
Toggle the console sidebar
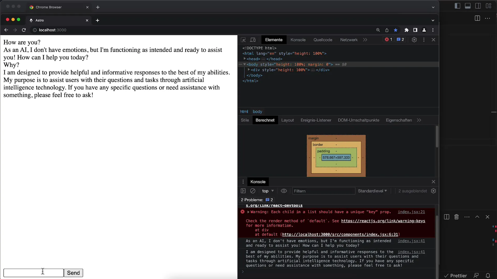click(243, 191)
